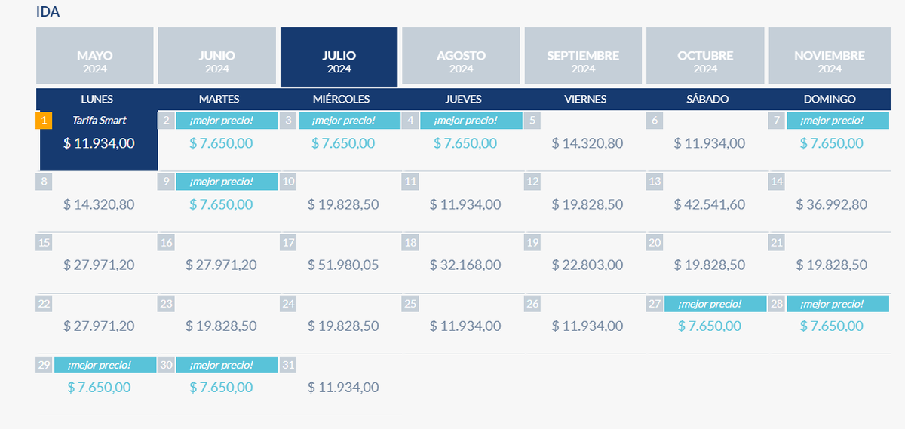905x429 pixels.
Task: Pick July 17 fare of $51.980,05
Action: (343, 265)
